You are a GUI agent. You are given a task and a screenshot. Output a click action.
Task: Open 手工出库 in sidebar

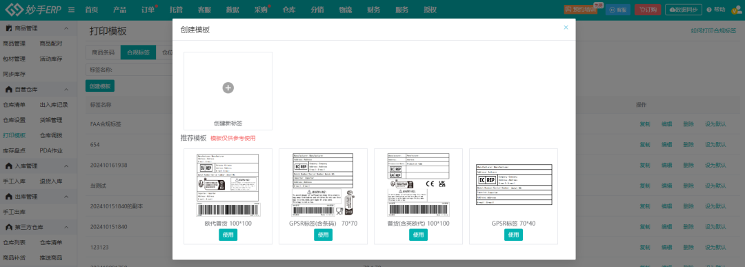tap(14, 212)
